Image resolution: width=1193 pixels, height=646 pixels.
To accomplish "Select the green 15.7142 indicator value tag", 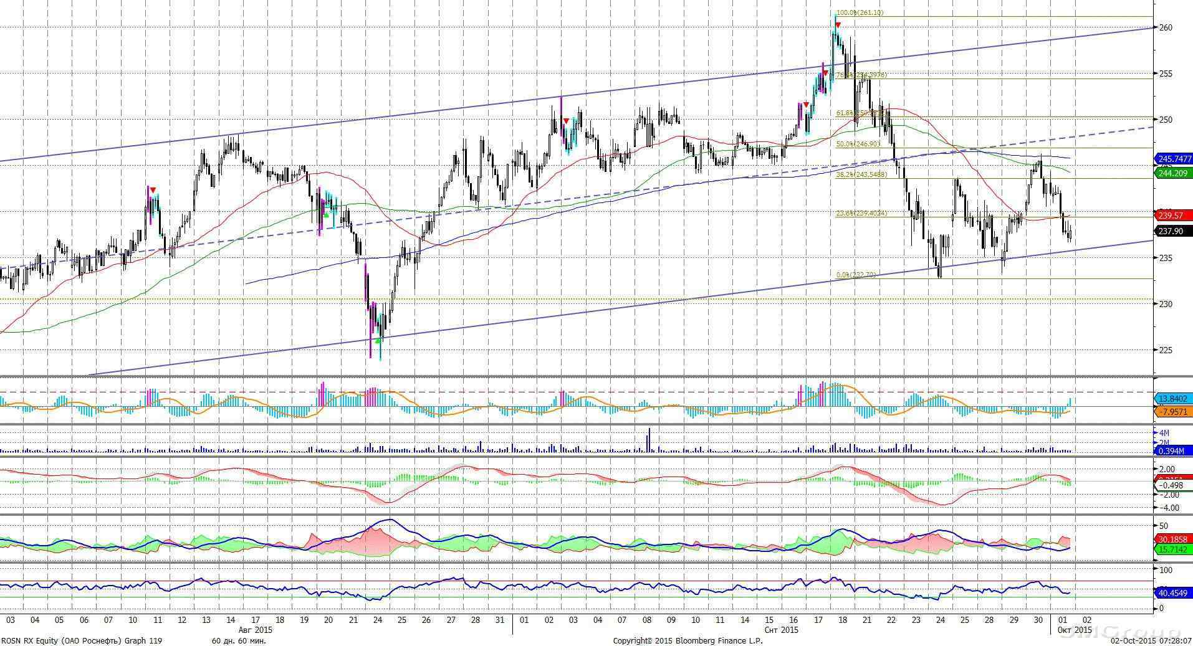I will pos(1174,549).
